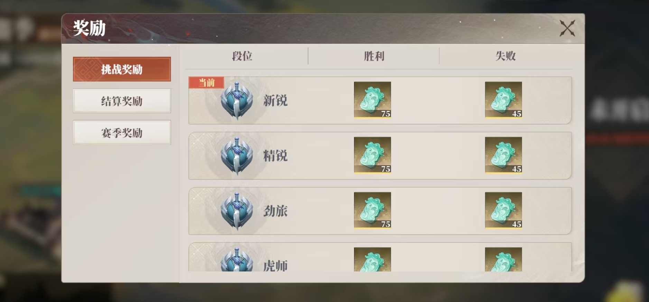Tap the 精锐 defeat jade reward (45)
Image resolution: width=649 pixels, height=302 pixels.
point(503,155)
